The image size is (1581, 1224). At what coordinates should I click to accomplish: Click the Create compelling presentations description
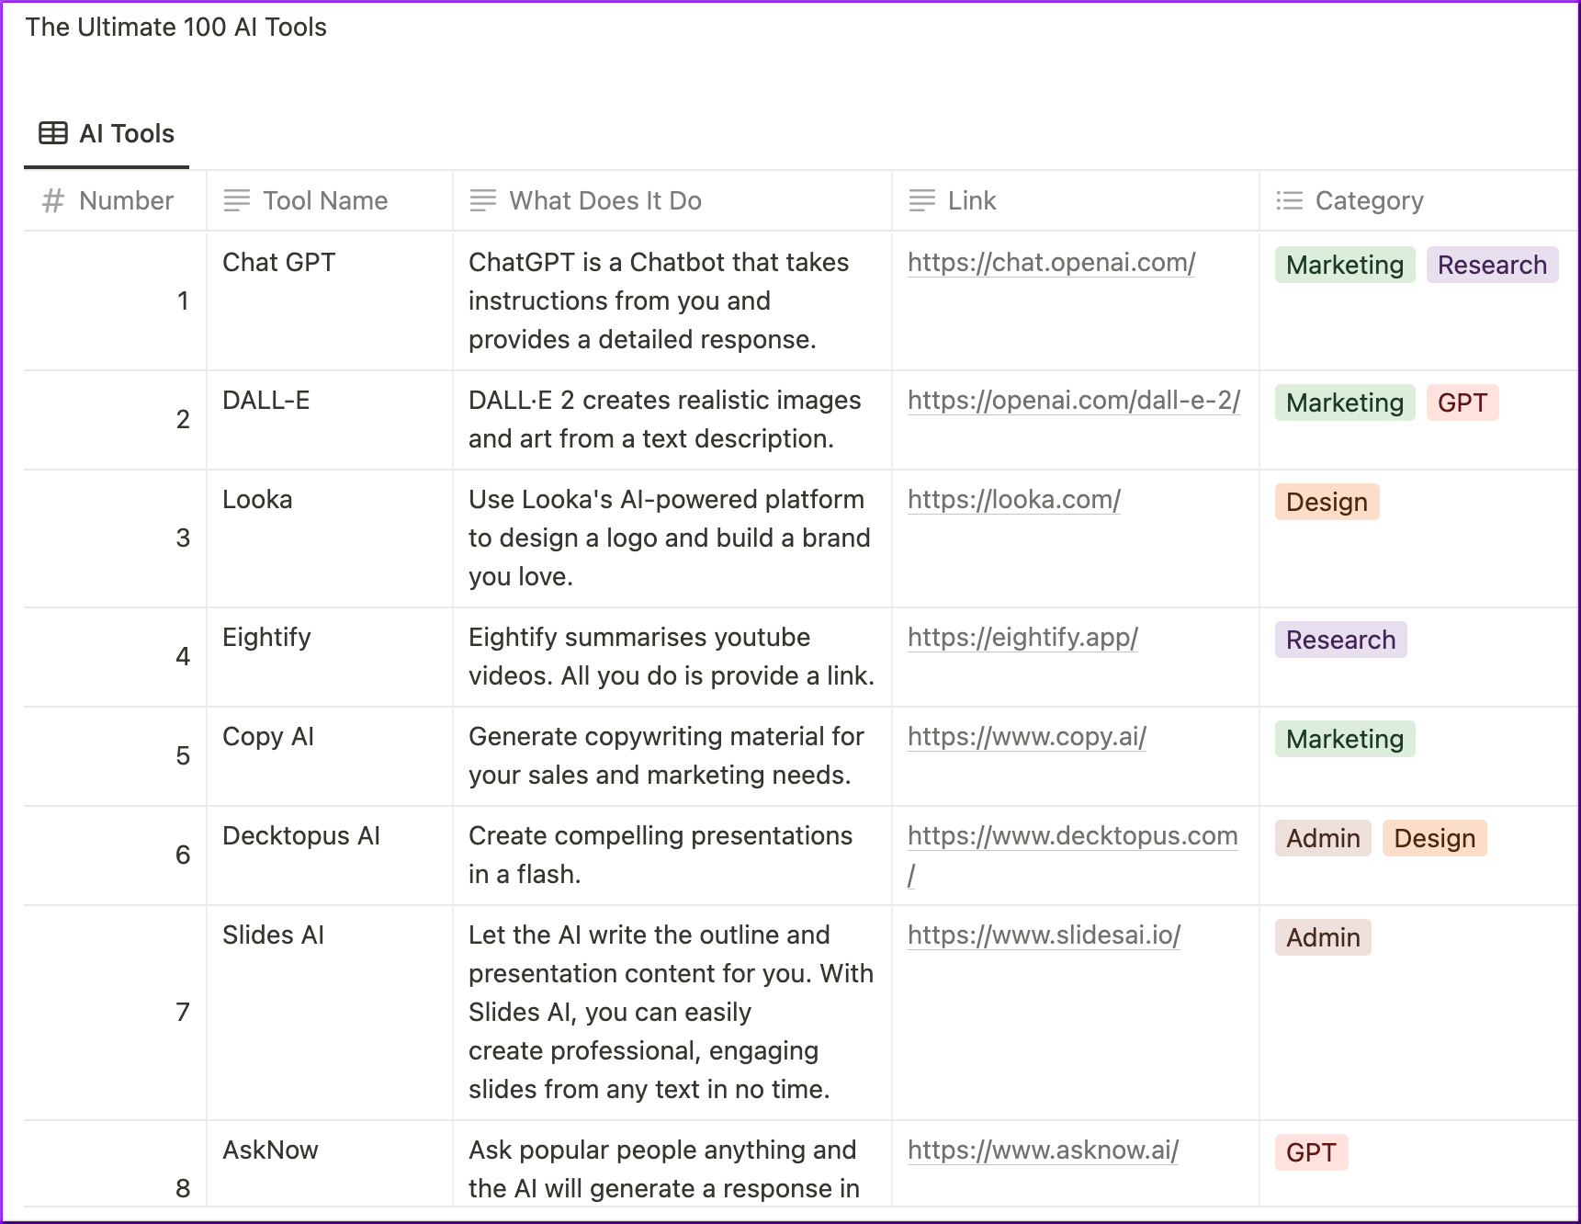coord(672,856)
